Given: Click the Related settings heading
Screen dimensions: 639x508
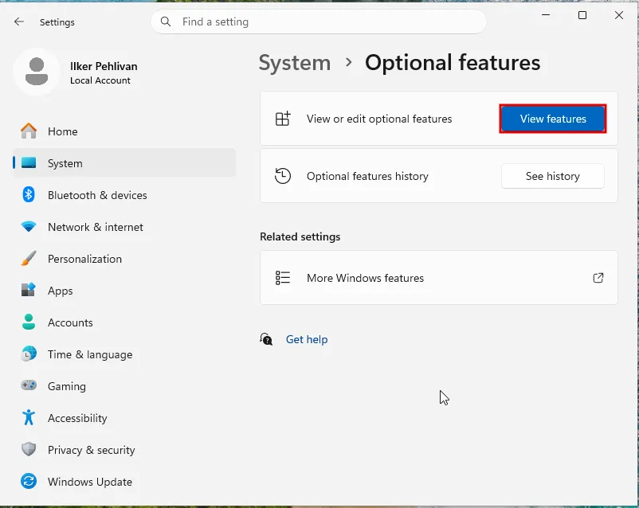Looking at the screenshot, I should coord(300,236).
